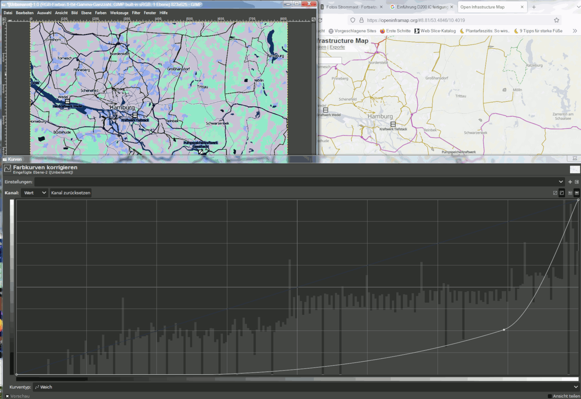Follow the Exporte link on the map page
Viewport: 581px width, 399px height.
(x=337, y=47)
